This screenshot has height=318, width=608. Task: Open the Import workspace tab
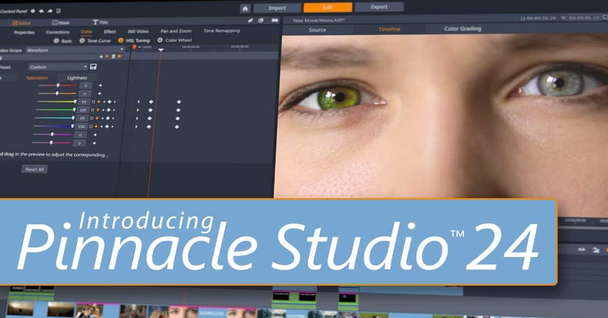tap(277, 8)
